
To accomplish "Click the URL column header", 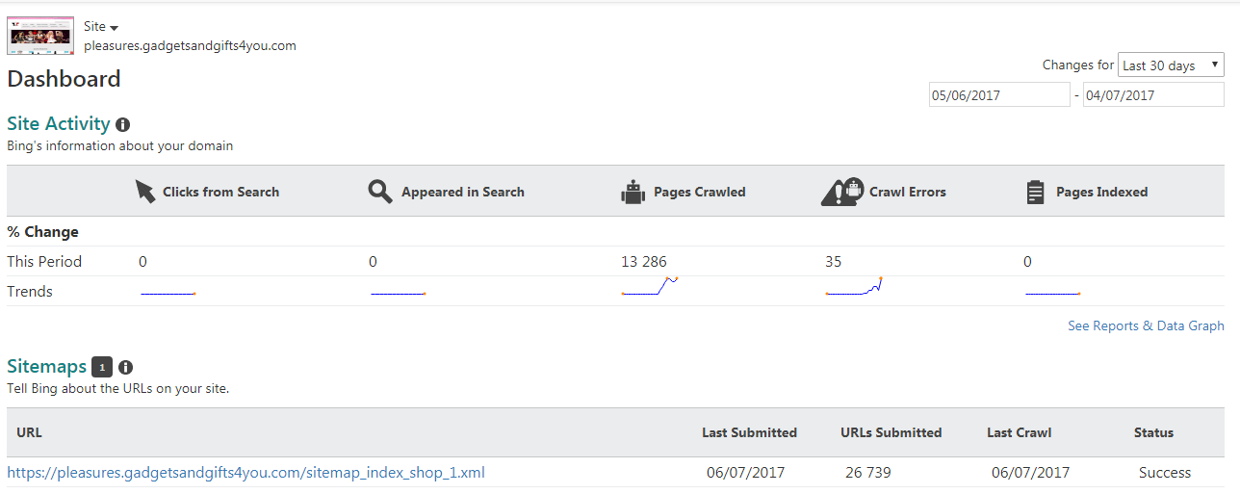I will (29, 432).
